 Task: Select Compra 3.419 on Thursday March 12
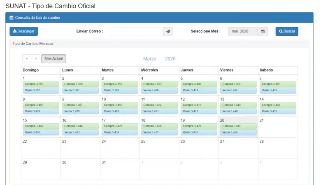tap(199, 105)
